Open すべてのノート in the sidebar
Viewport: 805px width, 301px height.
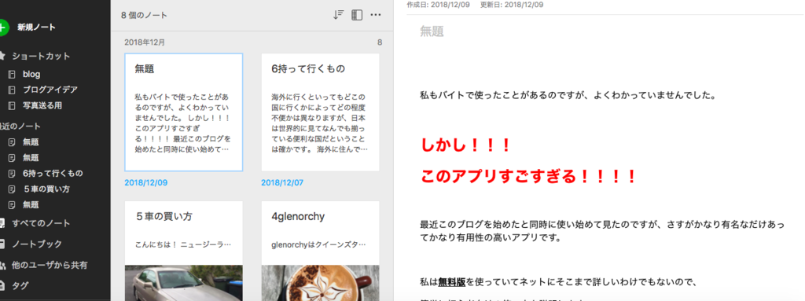pyautogui.click(x=41, y=223)
